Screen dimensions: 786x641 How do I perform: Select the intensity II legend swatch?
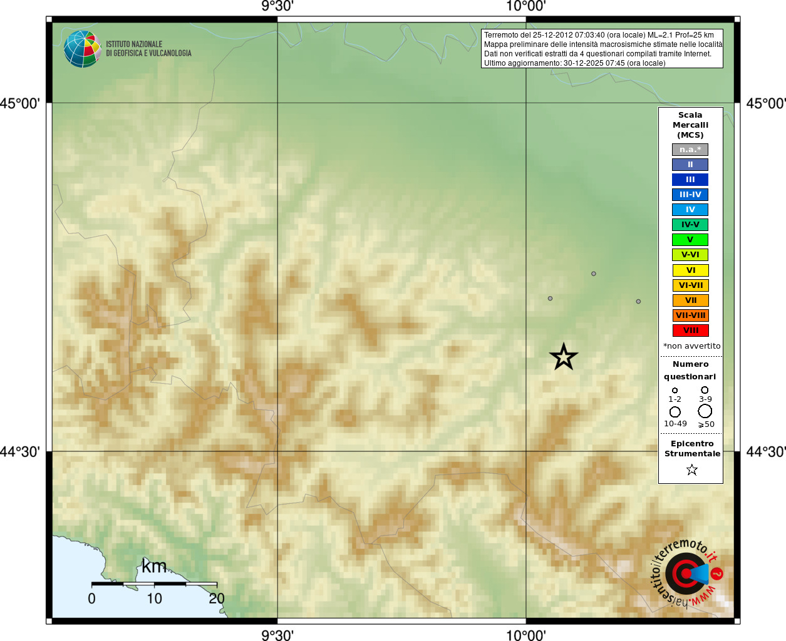click(690, 165)
